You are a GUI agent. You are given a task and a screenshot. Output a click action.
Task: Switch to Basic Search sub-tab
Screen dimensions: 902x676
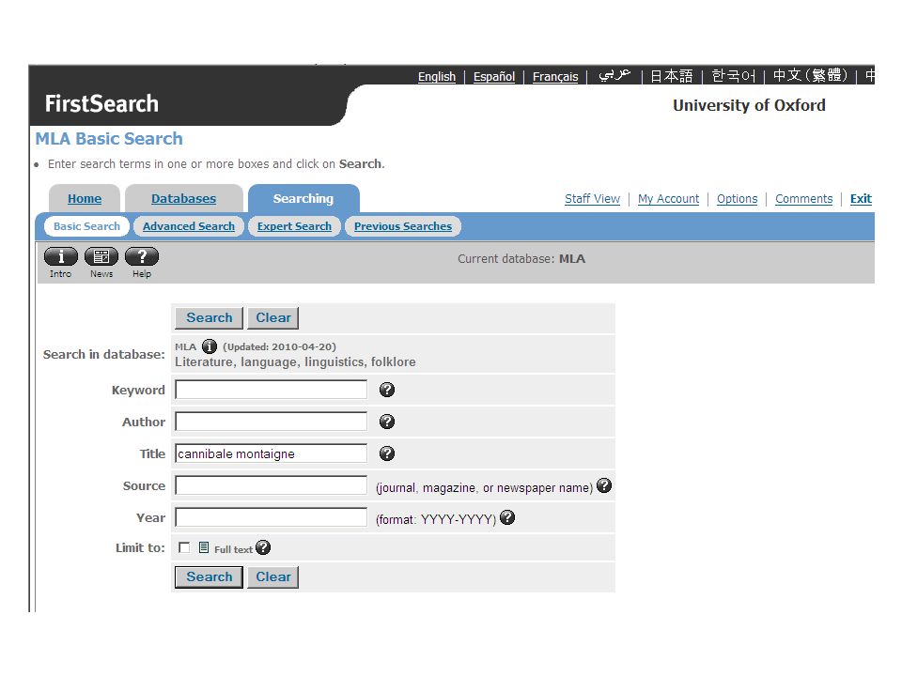coord(86,226)
